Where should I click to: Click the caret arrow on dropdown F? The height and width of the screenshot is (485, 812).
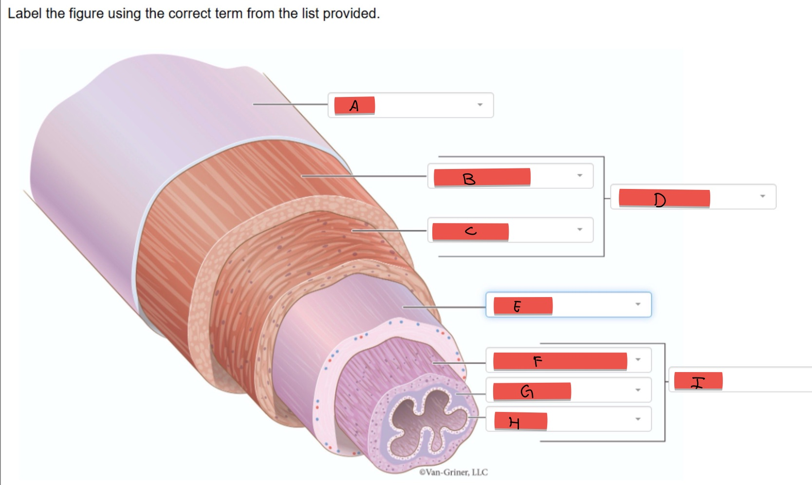pos(638,360)
